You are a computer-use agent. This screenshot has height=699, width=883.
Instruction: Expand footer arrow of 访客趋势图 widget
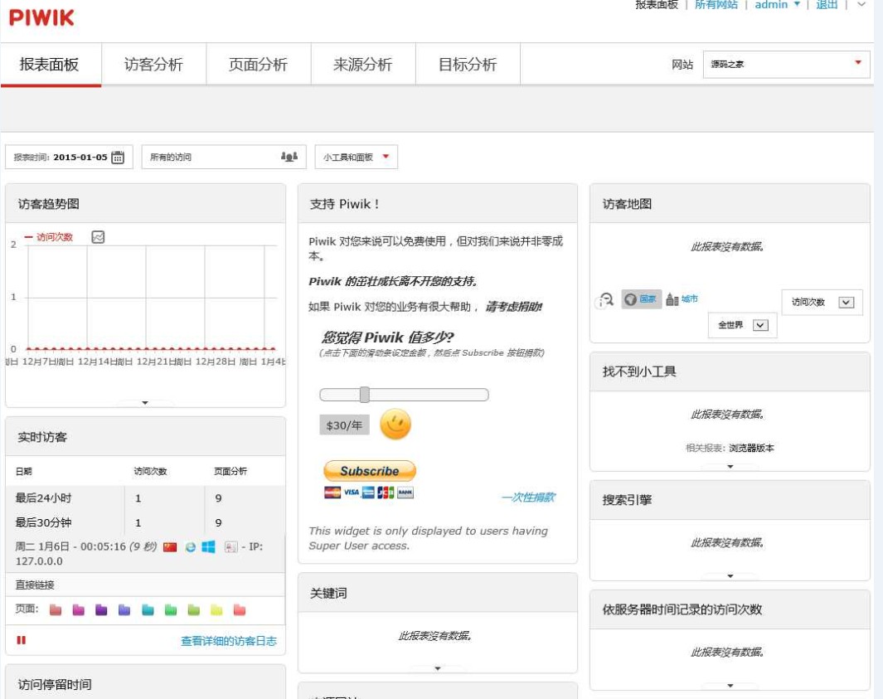145,403
